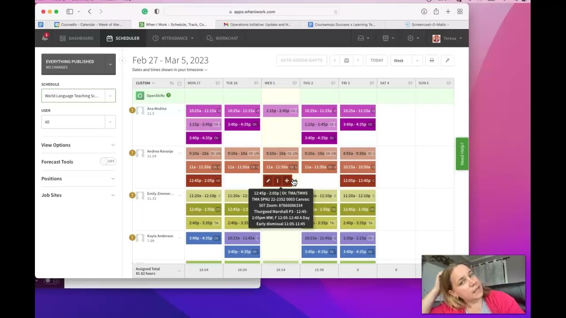Viewport: 566px width, 318px height.
Task: Open Fri 3 day comment icon
Action: click(371, 83)
